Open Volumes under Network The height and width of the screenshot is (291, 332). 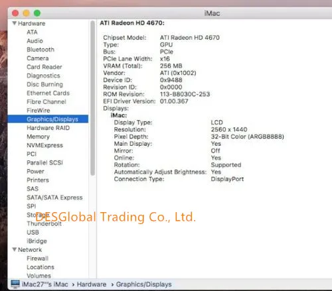click(x=39, y=276)
